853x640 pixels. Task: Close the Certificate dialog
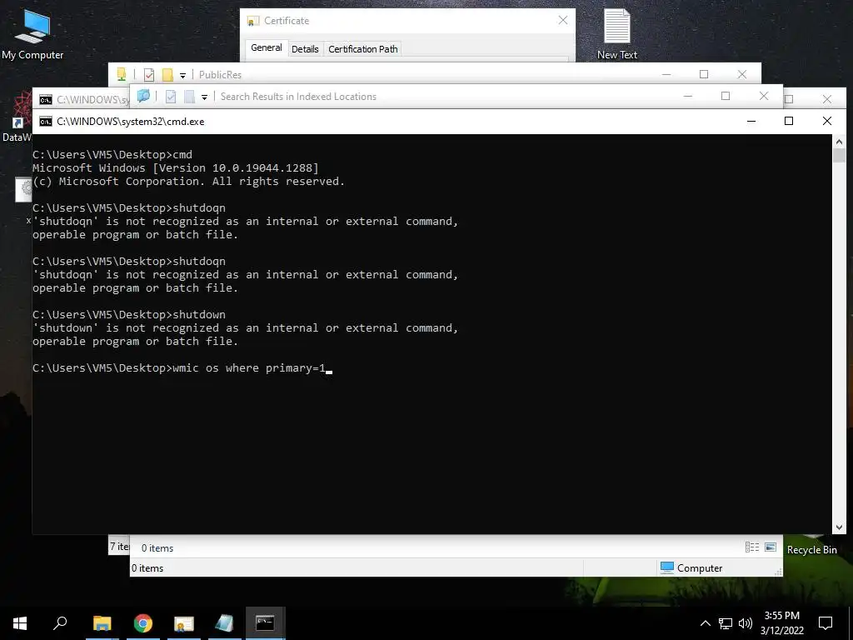click(563, 20)
